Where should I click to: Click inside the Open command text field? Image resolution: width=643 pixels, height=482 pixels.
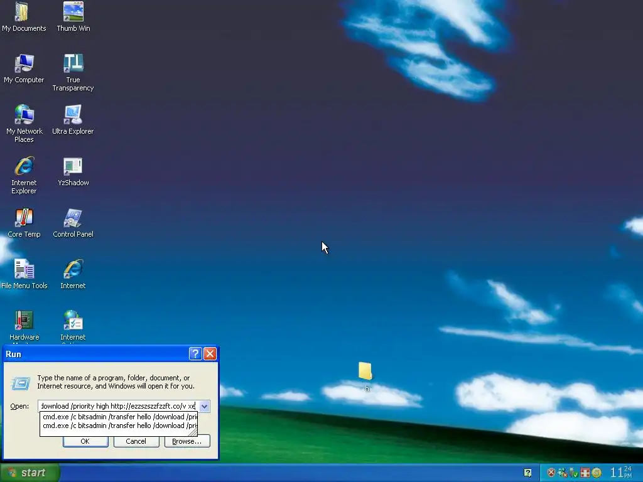[118, 406]
